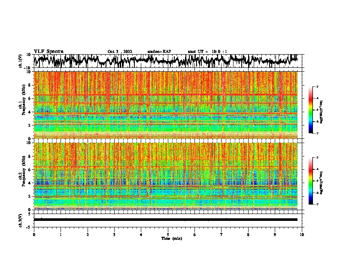Click the 8 kHz tick label on ch.1 spectrogram

30,85
